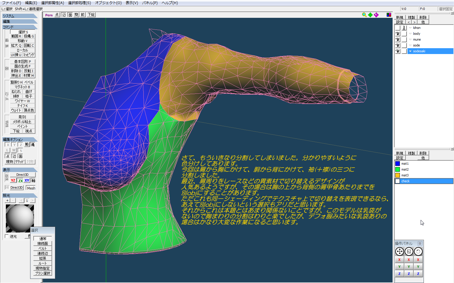
Task: Click the move icon in 操作パネル
Action: (399, 251)
